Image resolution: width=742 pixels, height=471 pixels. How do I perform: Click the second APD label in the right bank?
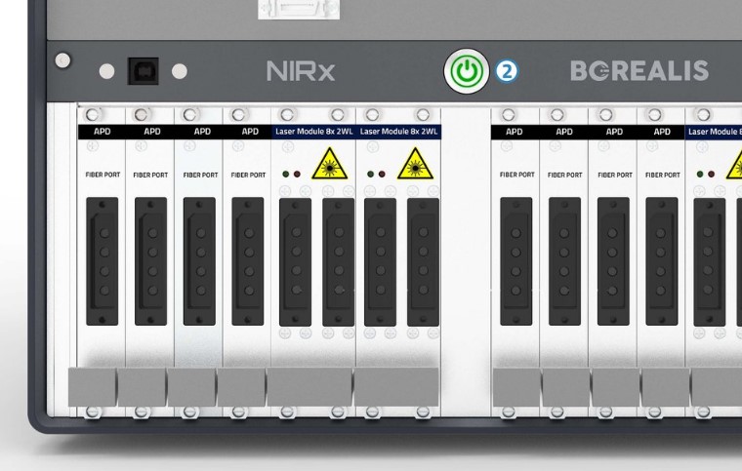(x=564, y=132)
